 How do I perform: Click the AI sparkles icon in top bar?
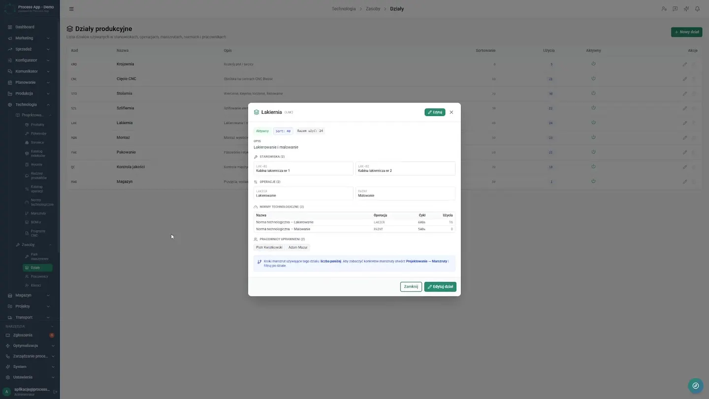[686, 9]
